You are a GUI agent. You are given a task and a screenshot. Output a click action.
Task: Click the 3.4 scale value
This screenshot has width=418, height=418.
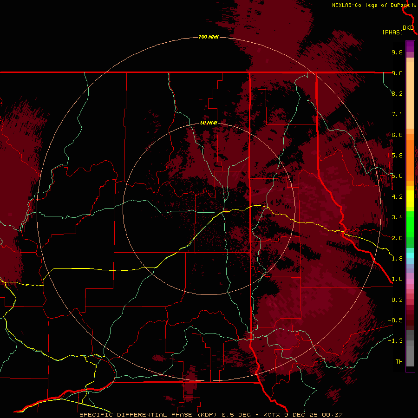click(397, 217)
